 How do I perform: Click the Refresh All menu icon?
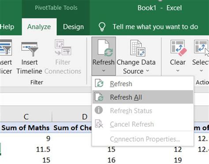coord(99,96)
